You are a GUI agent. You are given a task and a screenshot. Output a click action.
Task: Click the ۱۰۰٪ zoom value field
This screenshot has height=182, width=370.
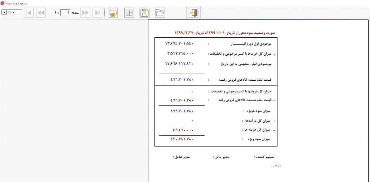tap(14, 12)
